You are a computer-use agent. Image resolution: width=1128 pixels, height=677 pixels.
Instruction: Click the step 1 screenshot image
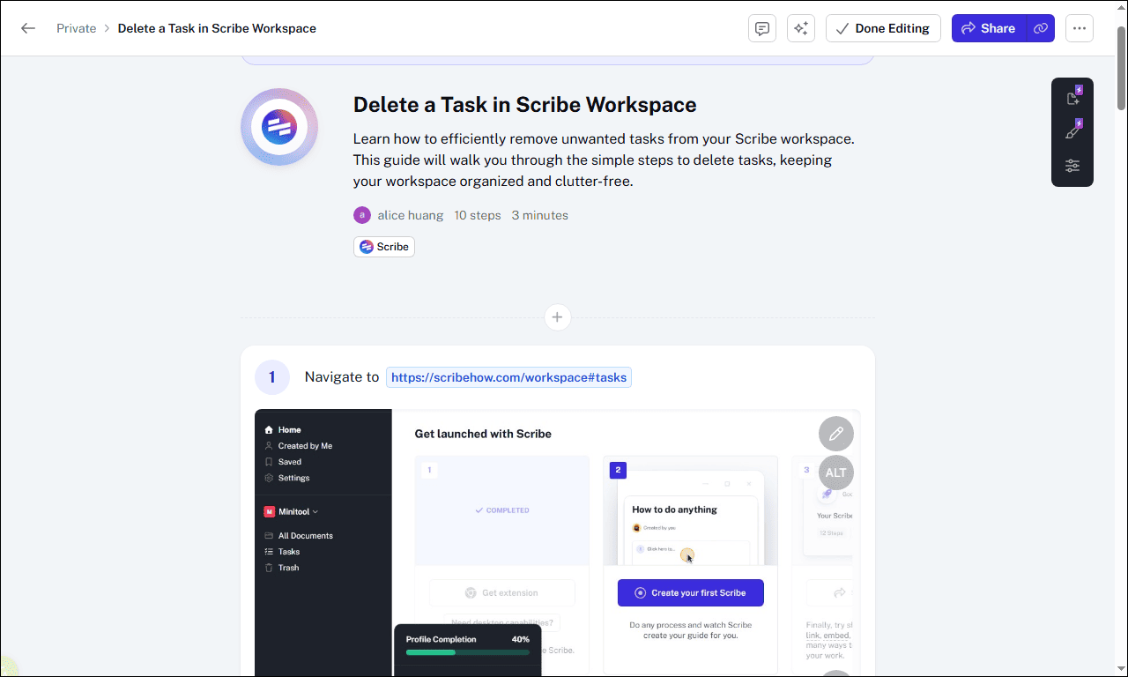pyautogui.click(x=557, y=543)
